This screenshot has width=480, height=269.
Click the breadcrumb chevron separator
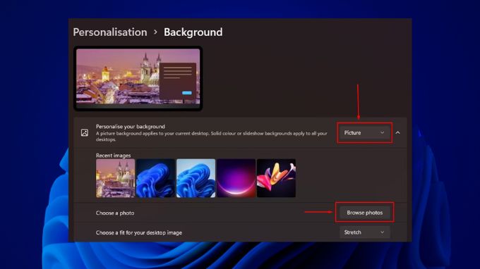(155, 32)
